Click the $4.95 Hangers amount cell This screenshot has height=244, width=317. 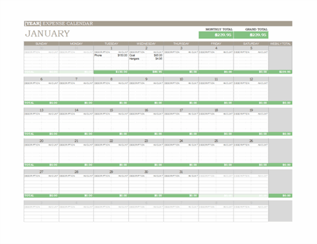[158, 59]
